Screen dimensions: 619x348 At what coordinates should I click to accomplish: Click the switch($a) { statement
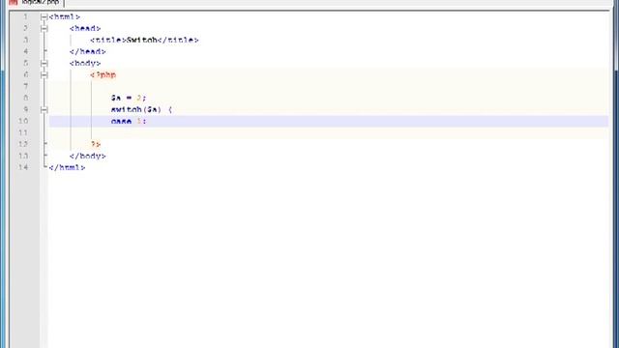click(141, 109)
